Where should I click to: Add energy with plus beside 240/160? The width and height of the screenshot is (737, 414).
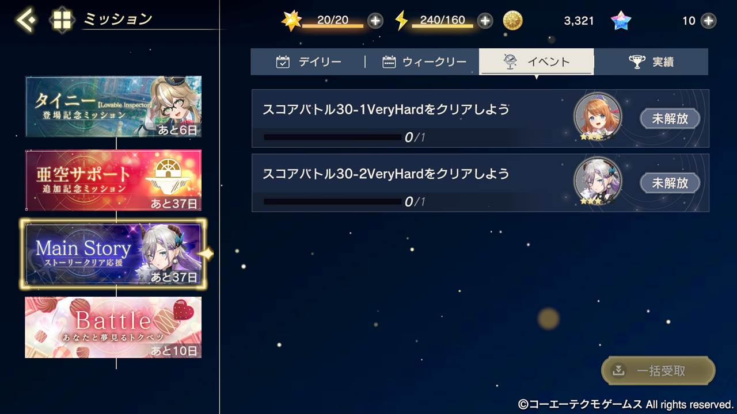485,21
